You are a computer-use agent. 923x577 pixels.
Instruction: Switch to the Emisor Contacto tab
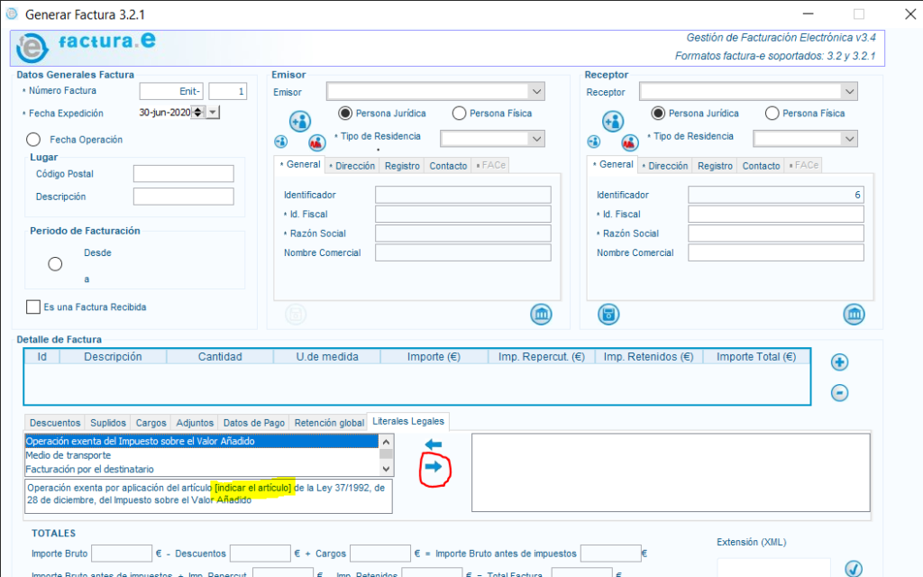point(448,166)
